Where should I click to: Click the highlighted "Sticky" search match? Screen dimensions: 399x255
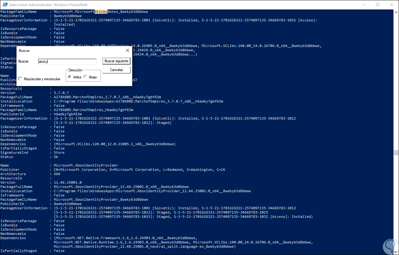[x=101, y=12]
